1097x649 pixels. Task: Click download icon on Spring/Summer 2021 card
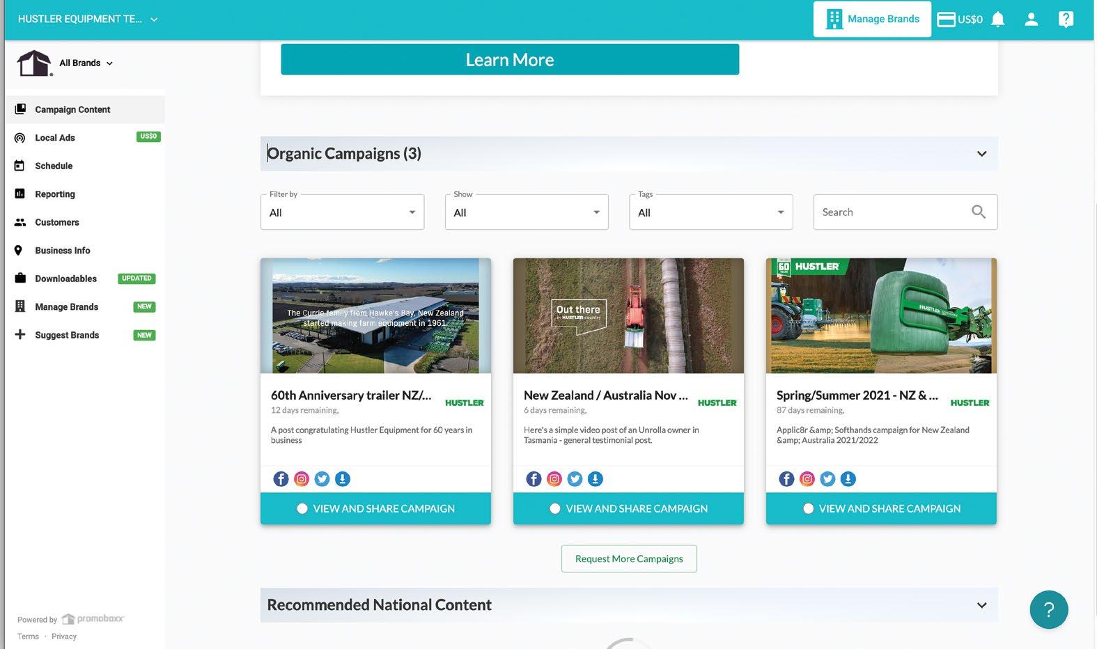(848, 479)
